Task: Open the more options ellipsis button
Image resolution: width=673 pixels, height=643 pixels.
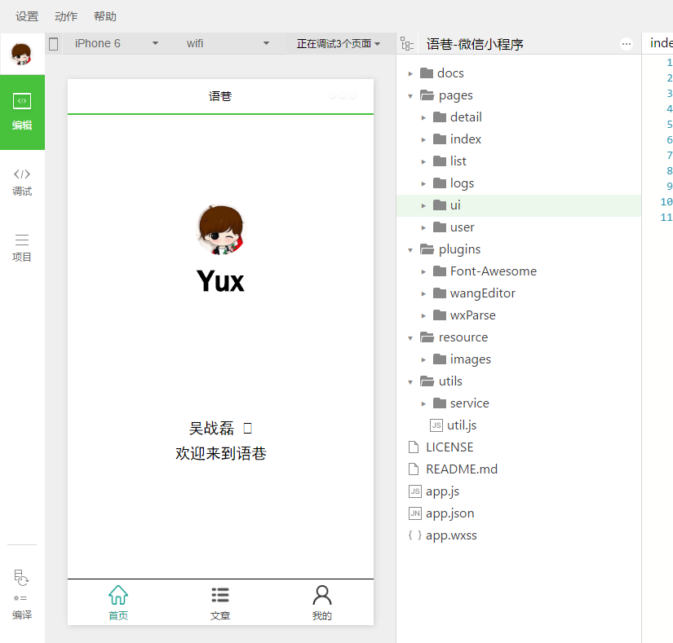Action: click(627, 44)
